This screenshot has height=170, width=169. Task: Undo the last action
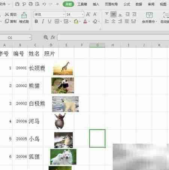point(44,4)
